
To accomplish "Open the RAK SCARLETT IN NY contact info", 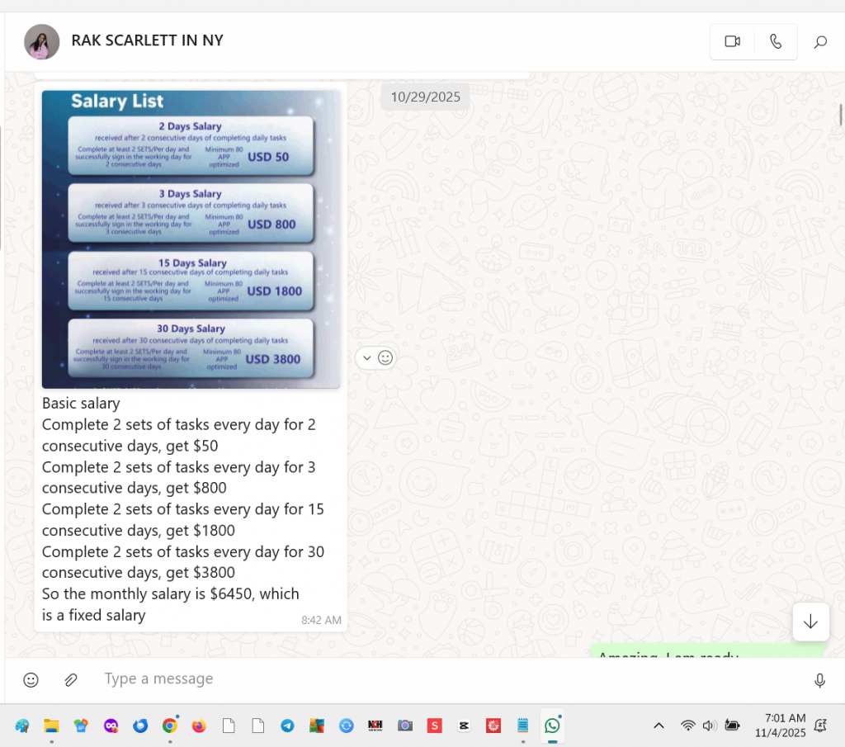I will [x=147, y=40].
